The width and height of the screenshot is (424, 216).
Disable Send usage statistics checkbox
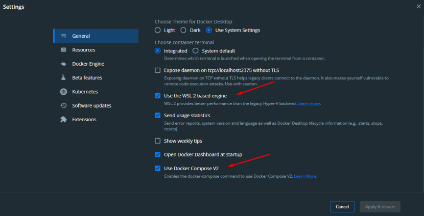click(x=158, y=116)
